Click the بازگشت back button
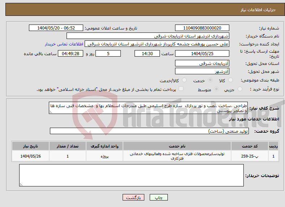285x207 pixels. (133, 197)
